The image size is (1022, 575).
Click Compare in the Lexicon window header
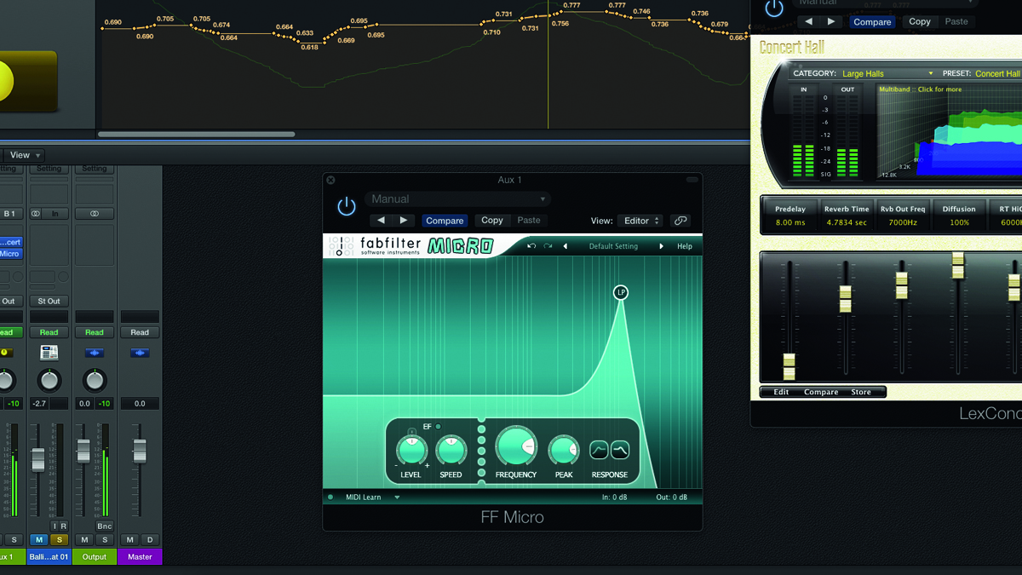coord(872,22)
